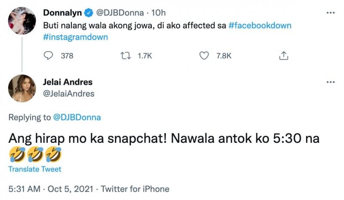Like Donnalyn's tweet with the heart icon
Image resolution: width=344 pixels, height=200 pixels.
pos(205,56)
